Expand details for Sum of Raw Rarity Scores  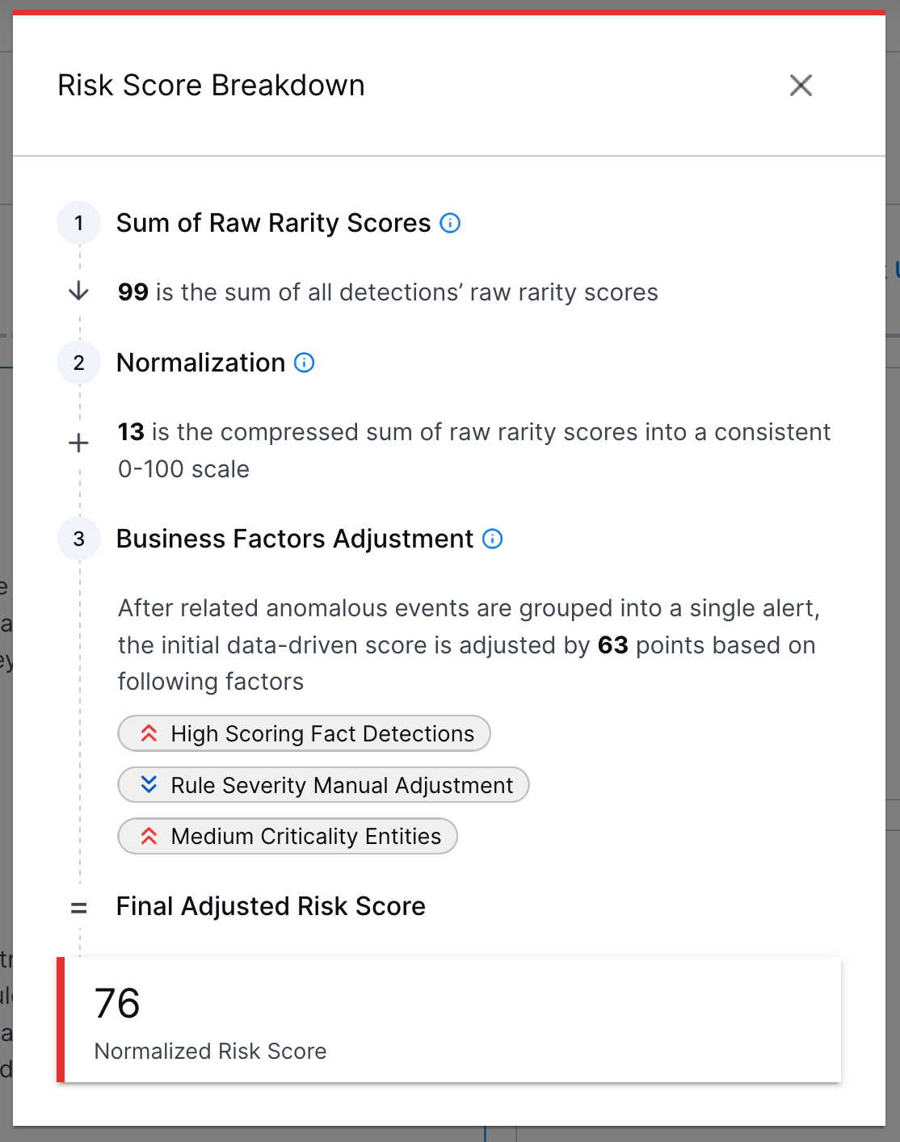click(x=273, y=223)
